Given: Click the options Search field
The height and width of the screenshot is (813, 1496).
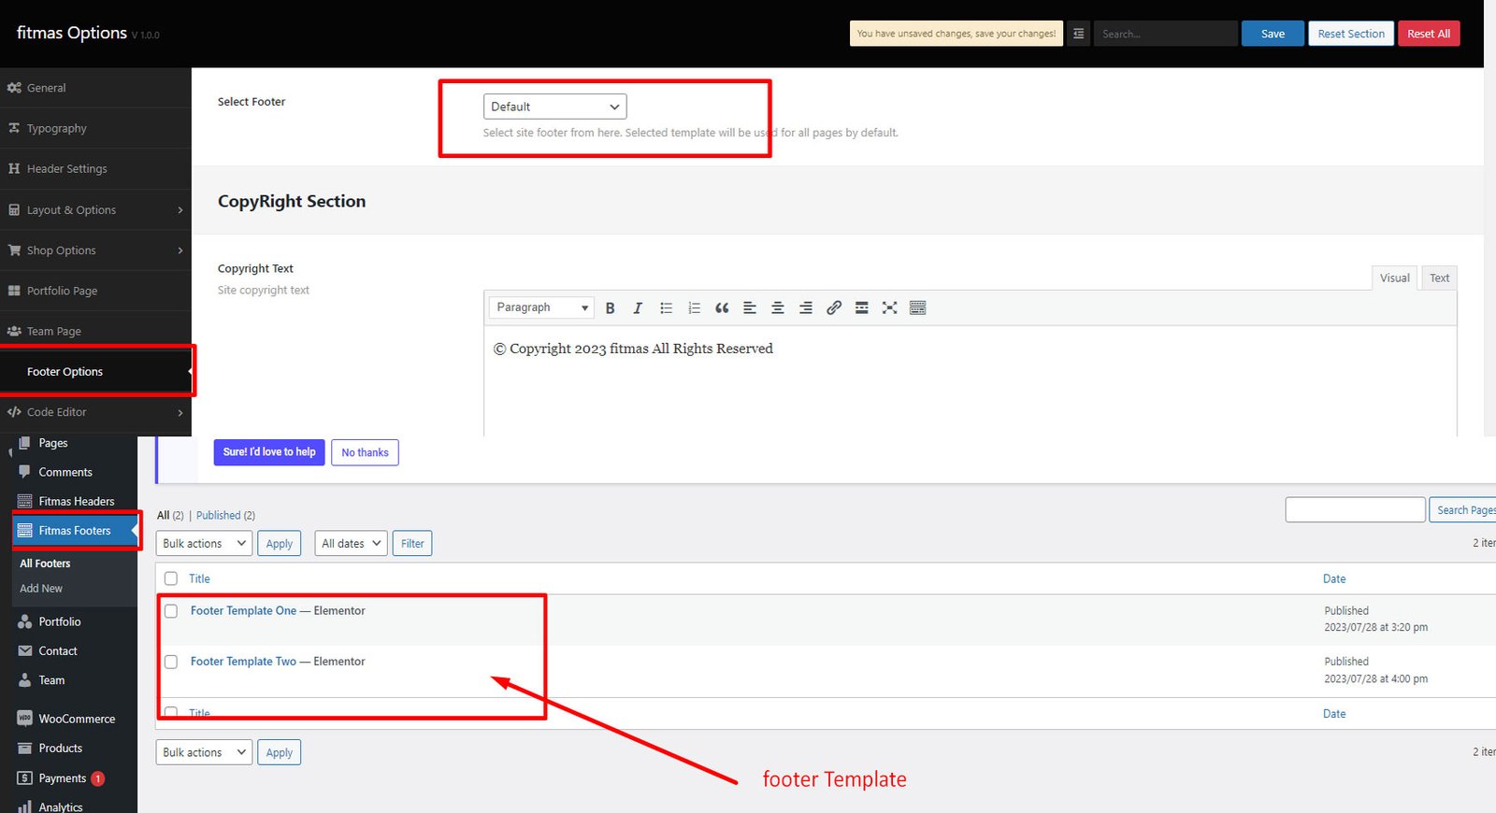Looking at the screenshot, I should point(1165,34).
